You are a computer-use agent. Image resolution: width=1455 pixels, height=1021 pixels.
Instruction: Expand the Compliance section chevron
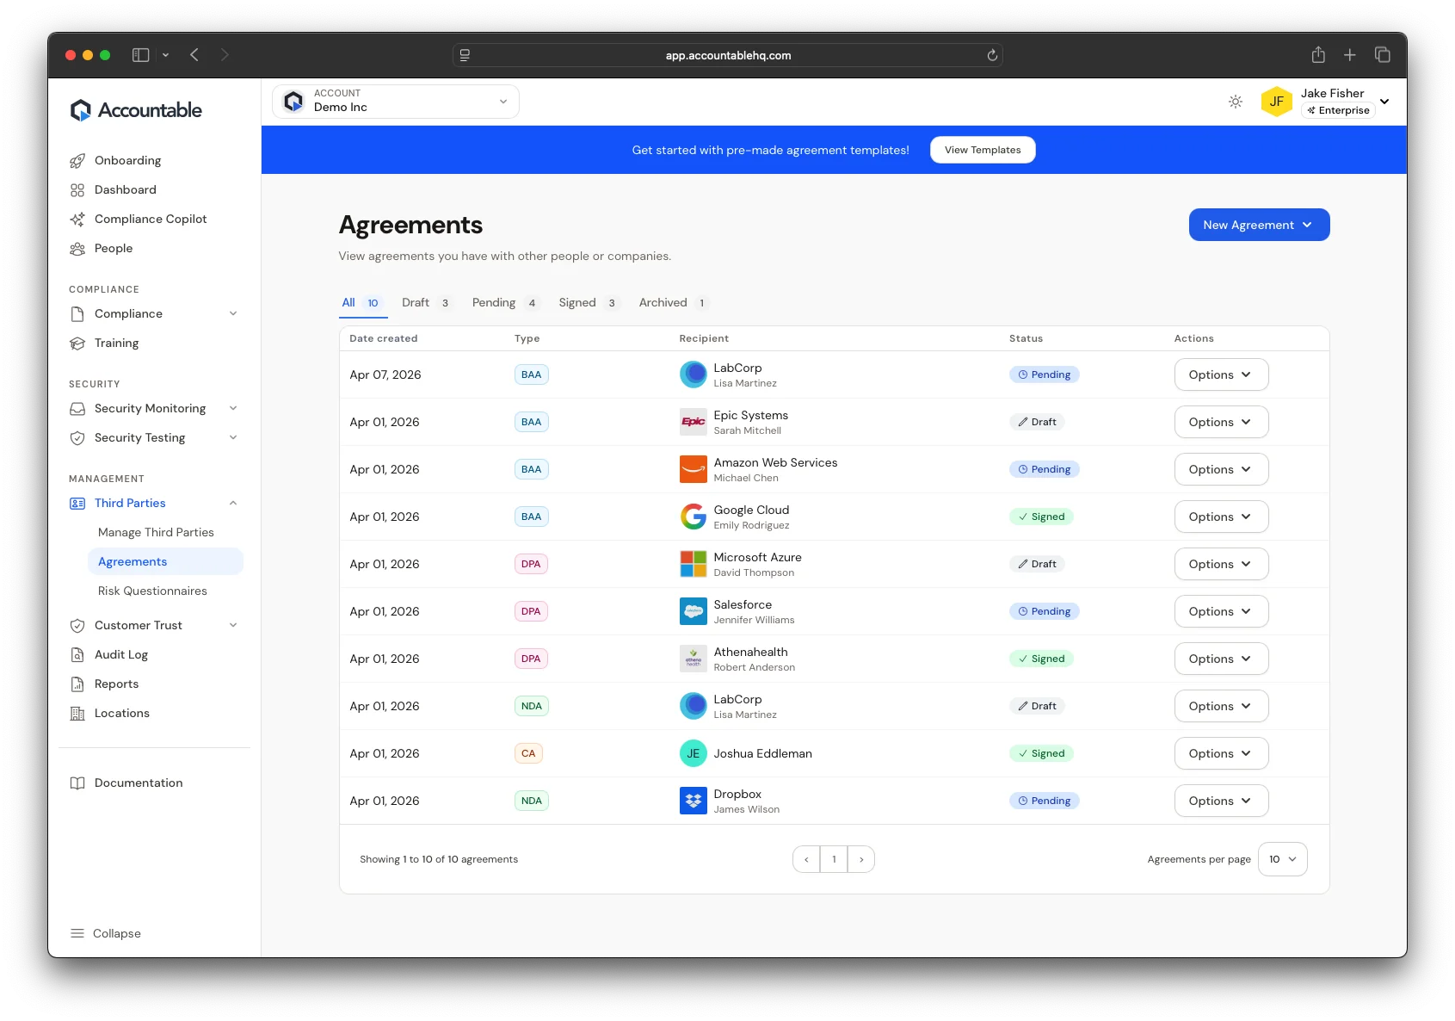pyautogui.click(x=233, y=313)
